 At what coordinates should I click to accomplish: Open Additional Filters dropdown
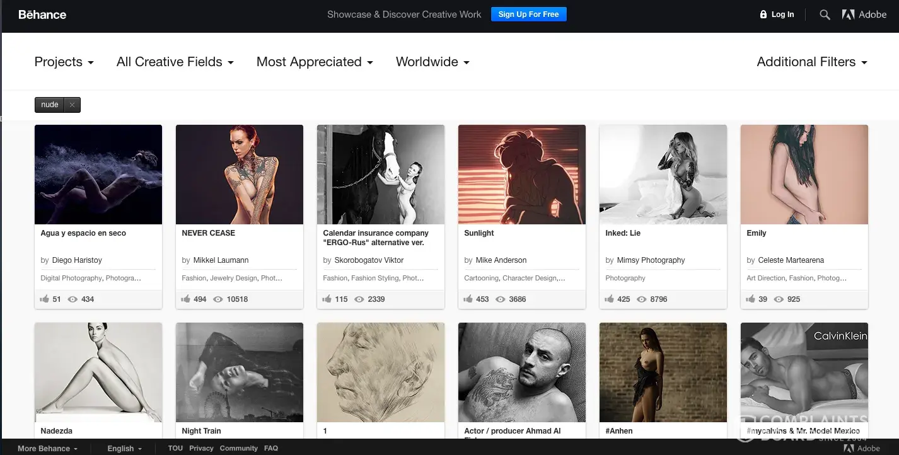812,62
